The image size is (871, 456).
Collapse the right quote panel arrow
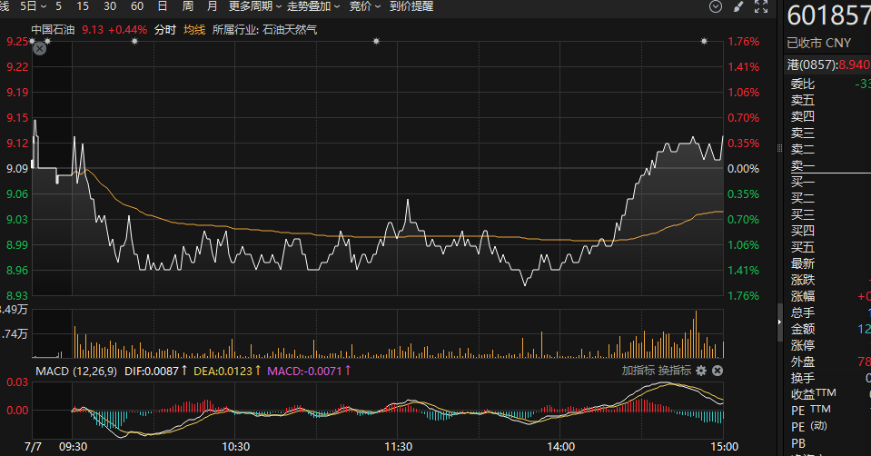(779, 322)
